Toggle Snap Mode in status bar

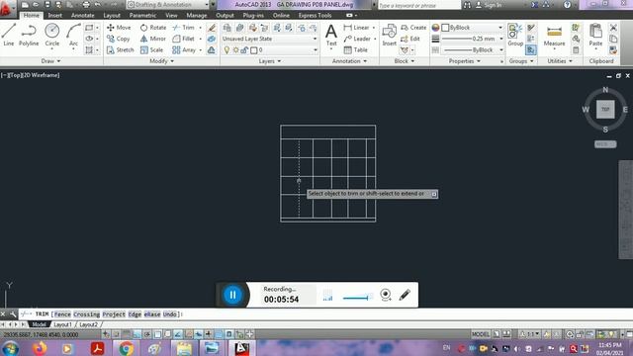pyautogui.click(x=116, y=334)
